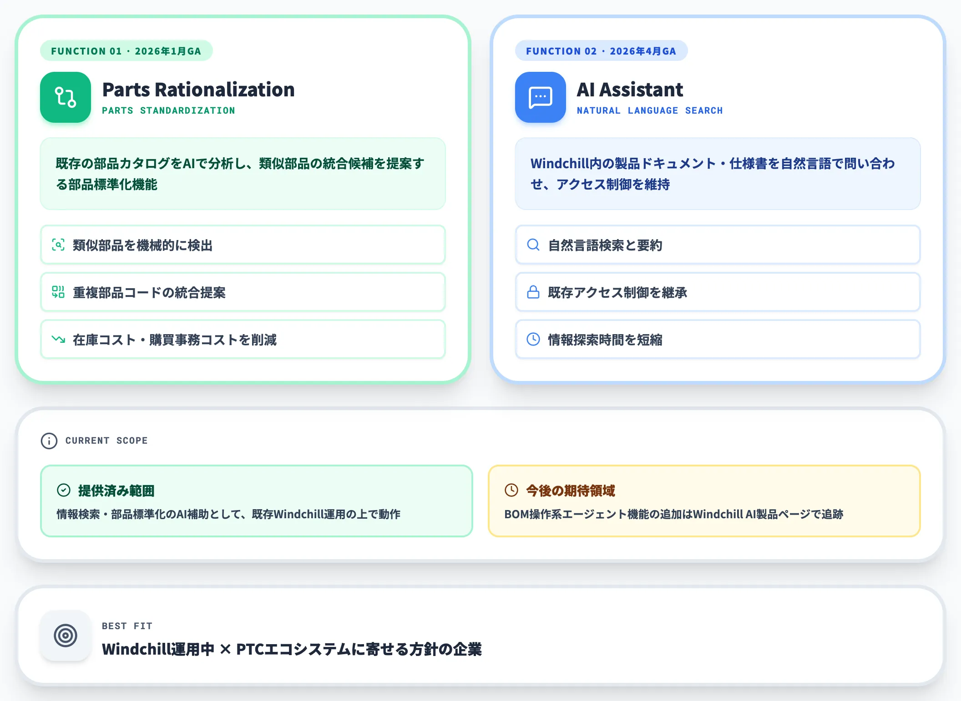Viewport: 961px width, 701px height.
Task: Select the 既存アクセス制御を継承 row
Action: point(718,292)
